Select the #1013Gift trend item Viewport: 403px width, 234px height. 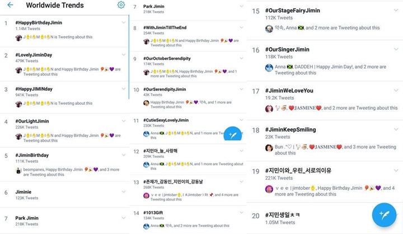[188, 219]
